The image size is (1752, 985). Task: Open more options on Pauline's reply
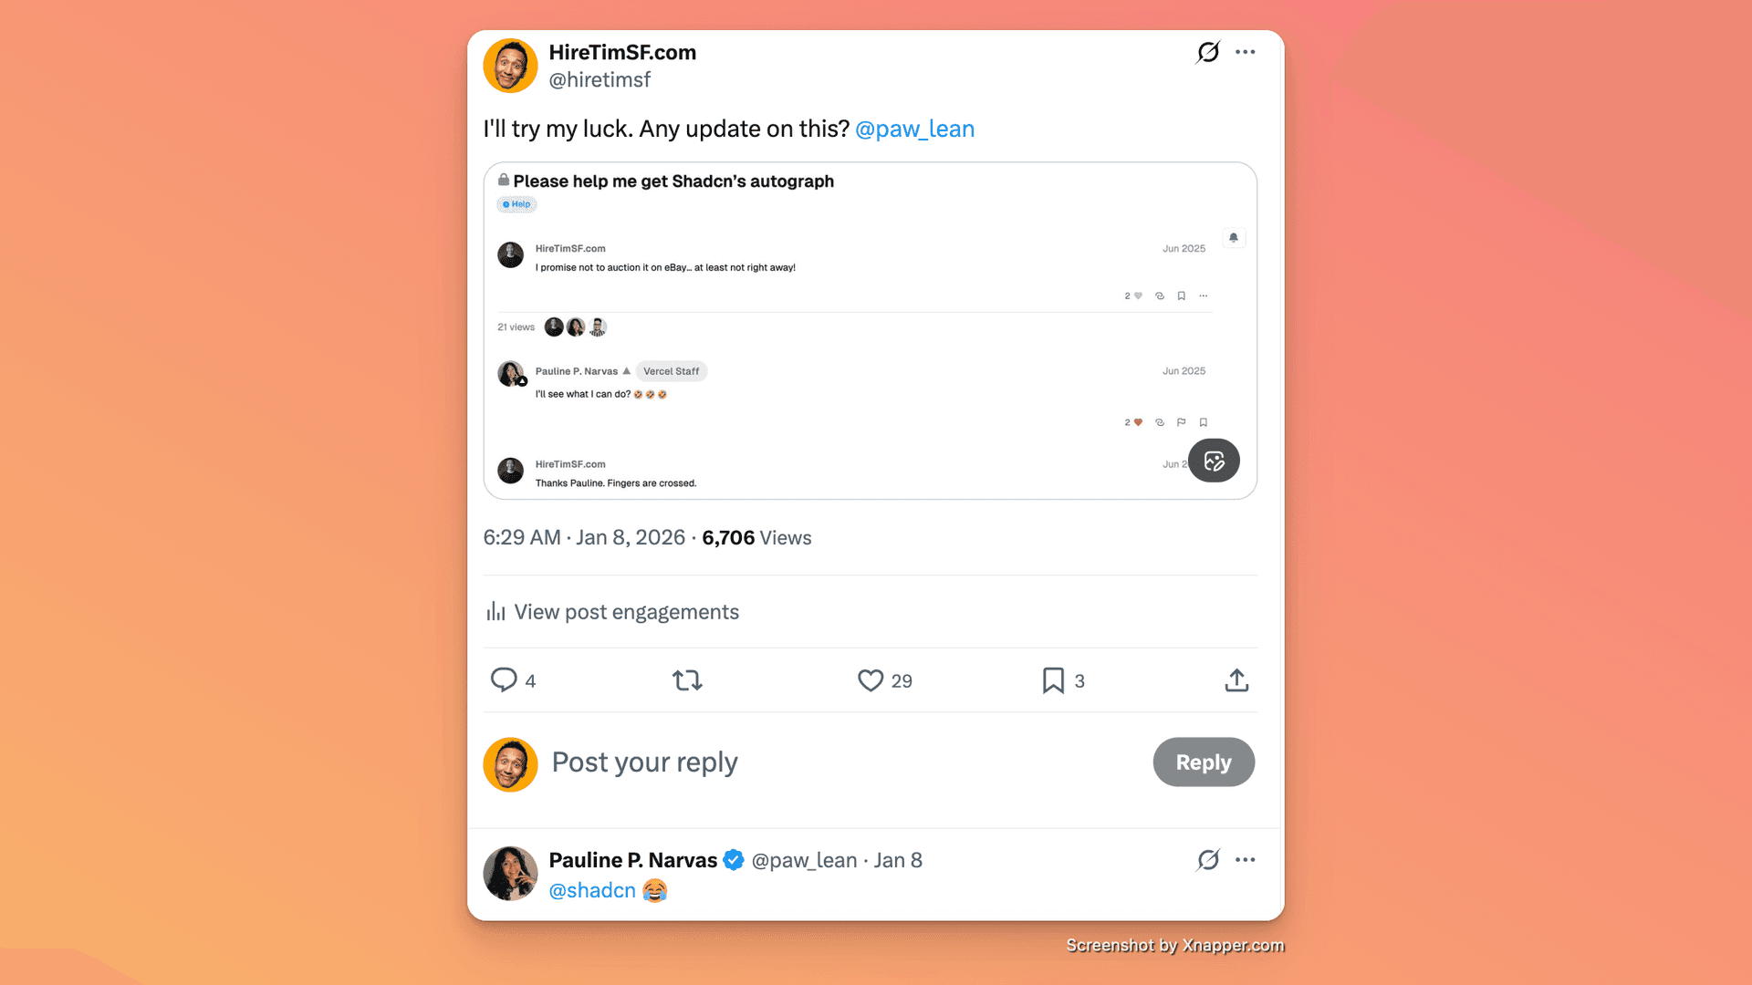(x=1246, y=860)
